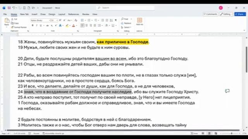Screen dimensions: 248x139
Task: Collapse the ribbon with the chevron
Action: [244, 31]
